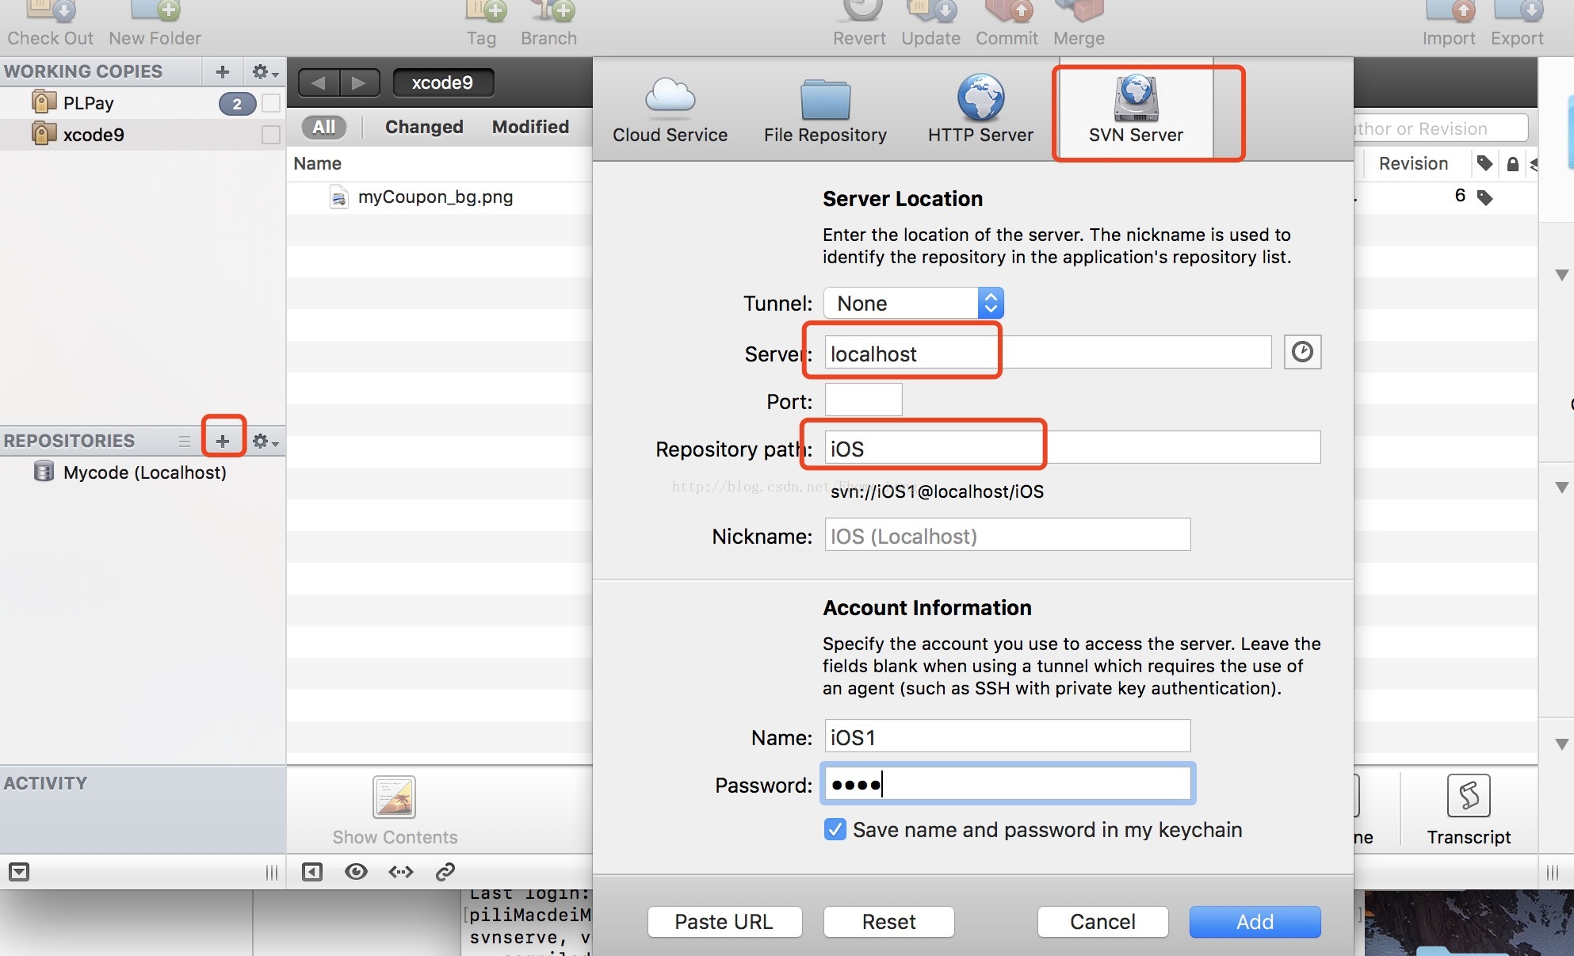Select the PLPay working copy
This screenshot has height=956, width=1574.
[143, 103]
